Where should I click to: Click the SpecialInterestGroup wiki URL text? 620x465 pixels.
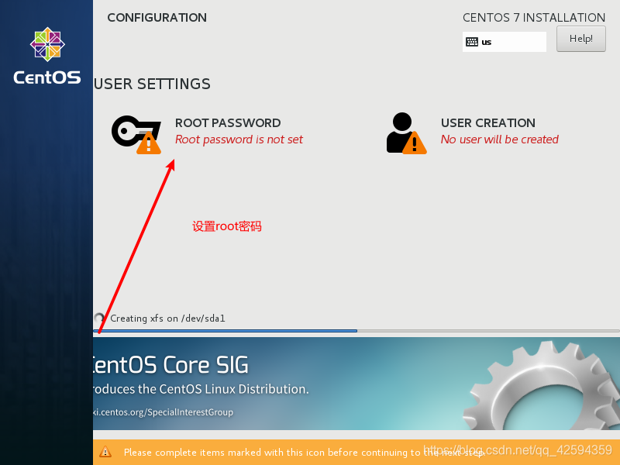163,412
